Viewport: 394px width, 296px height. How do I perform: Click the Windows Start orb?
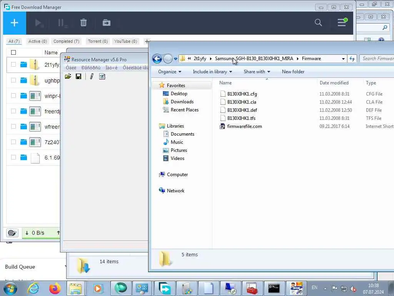click(10, 288)
